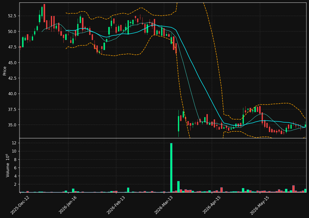Viewport: 309px width, 218px height.
Task: Click the 2026-May-15 date label
Action: point(260,205)
